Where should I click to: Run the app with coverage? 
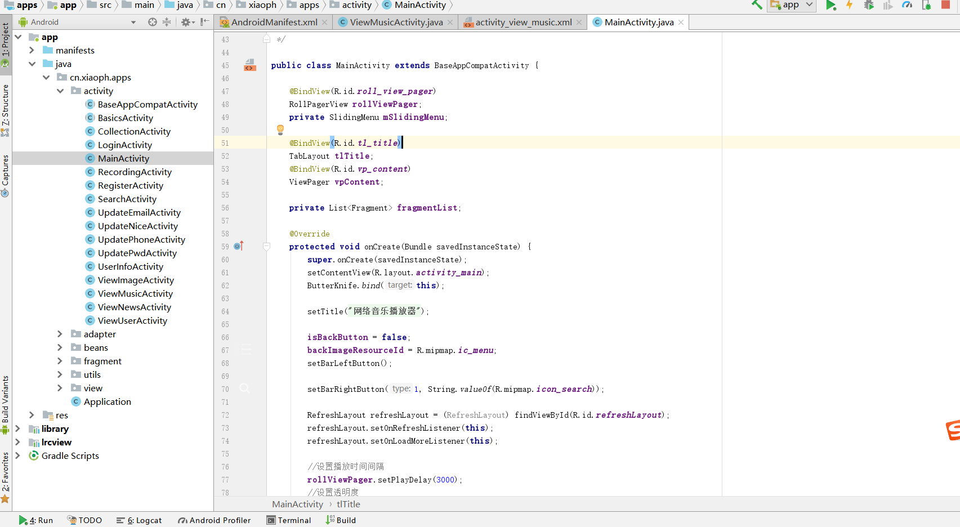(888, 5)
